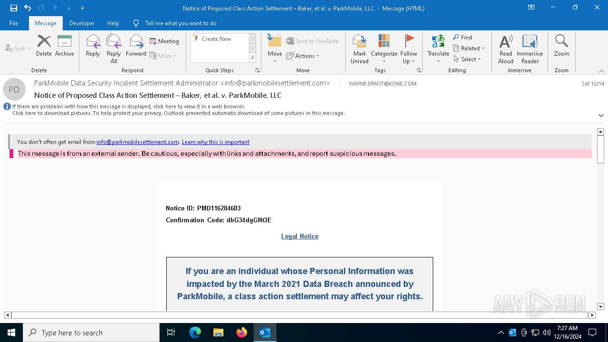Viewport: 608px width, 342px height.
Task: Set a Follow Up flag
Action: tap(408, 48)
